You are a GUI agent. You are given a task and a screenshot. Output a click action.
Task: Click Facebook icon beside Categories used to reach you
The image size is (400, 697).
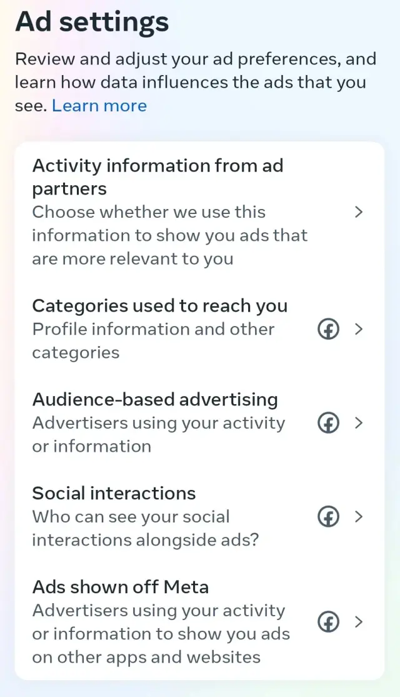click(x=329, y=329)
